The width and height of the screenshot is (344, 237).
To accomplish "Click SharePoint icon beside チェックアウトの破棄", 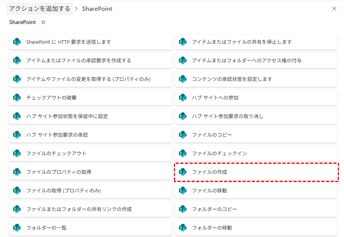I will point(17,98).
